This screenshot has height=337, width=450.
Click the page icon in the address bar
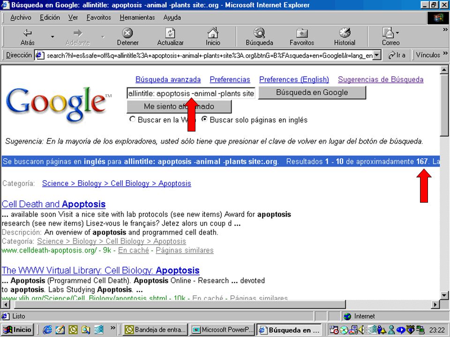(39, 55)
